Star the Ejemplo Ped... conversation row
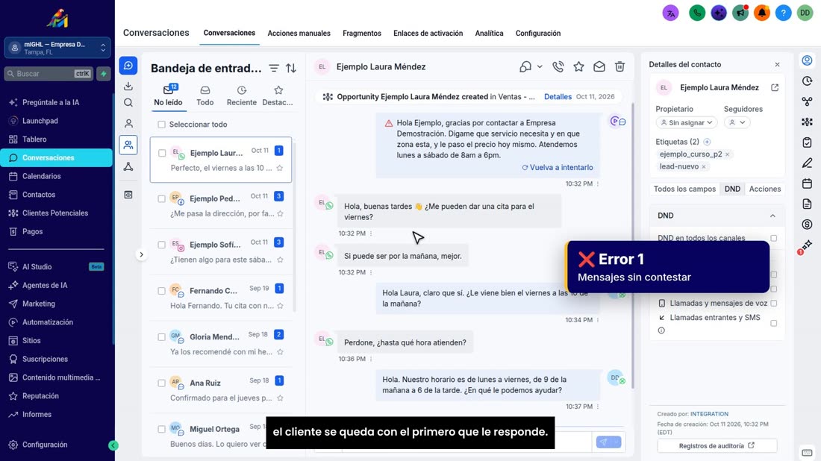The image size is (821, 461). point(280,213)
